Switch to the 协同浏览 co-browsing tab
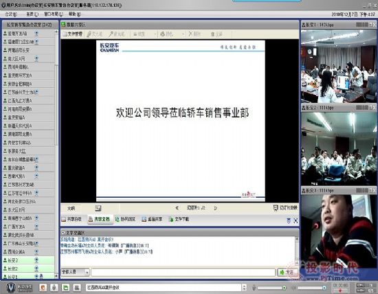This screenshot has width=378, height=294. pos(125,219)
